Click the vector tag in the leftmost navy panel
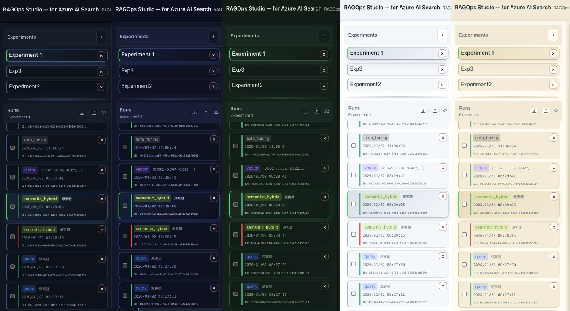 30,170
